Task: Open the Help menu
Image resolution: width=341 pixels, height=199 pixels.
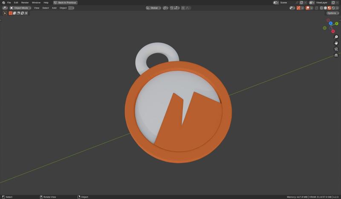Action: [46, 3]
